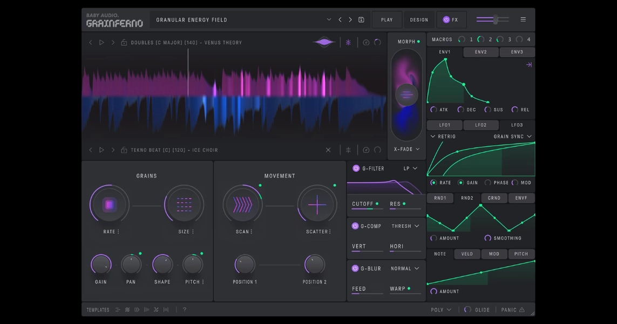Open the preset list dropdown arrow
The width and height of the screenshot is (617, 324).
point(329,19)
